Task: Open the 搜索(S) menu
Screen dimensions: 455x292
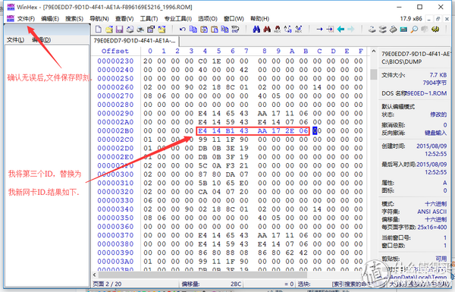Action: pos(74,19)
